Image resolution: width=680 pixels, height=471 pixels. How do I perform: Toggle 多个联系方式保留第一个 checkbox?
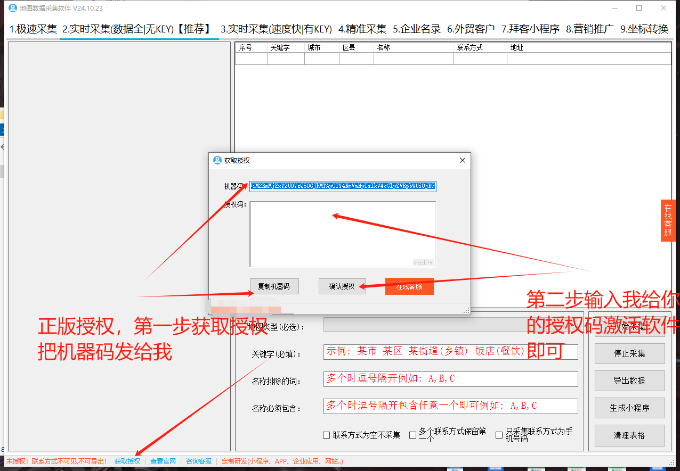click(x=412, y=435)
